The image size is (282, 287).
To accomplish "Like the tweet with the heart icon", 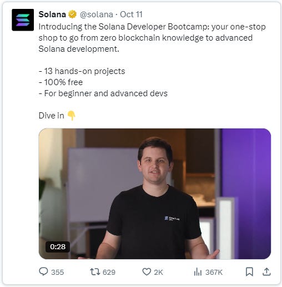I will 147,272.
